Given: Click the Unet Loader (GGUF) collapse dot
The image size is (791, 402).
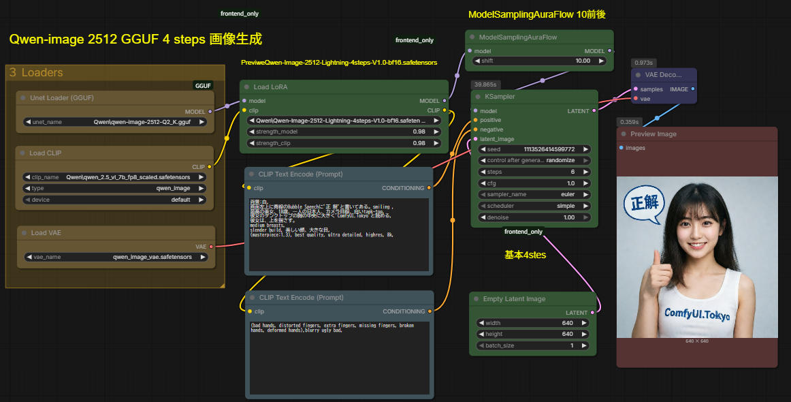Looking at the screenshot, I should click(x=23, y=98).
